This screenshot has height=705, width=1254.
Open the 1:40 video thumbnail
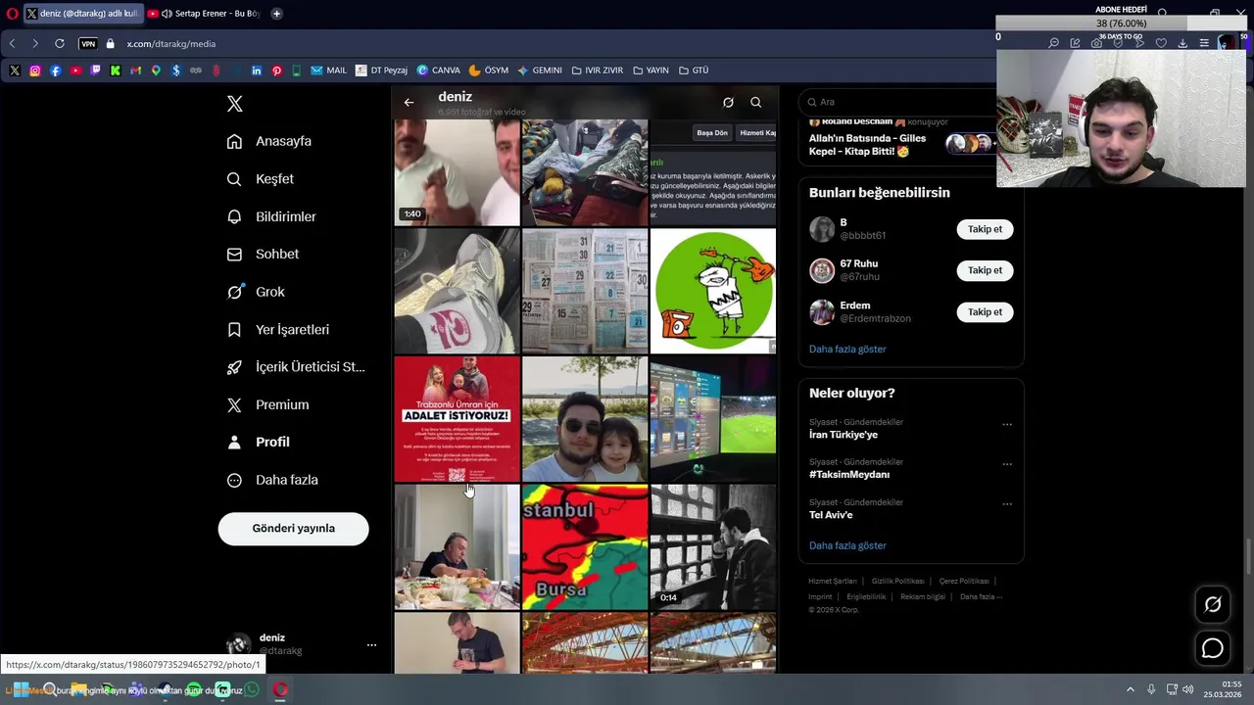pyautogui.click(x=457, y=172)
